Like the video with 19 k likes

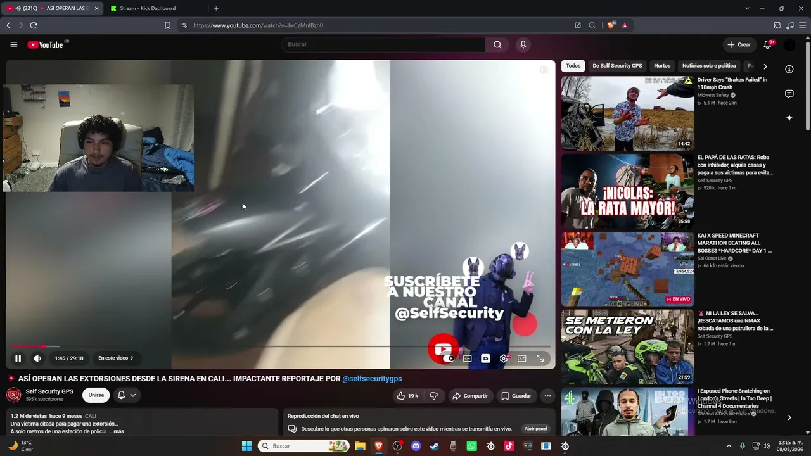tap(407, 396)
